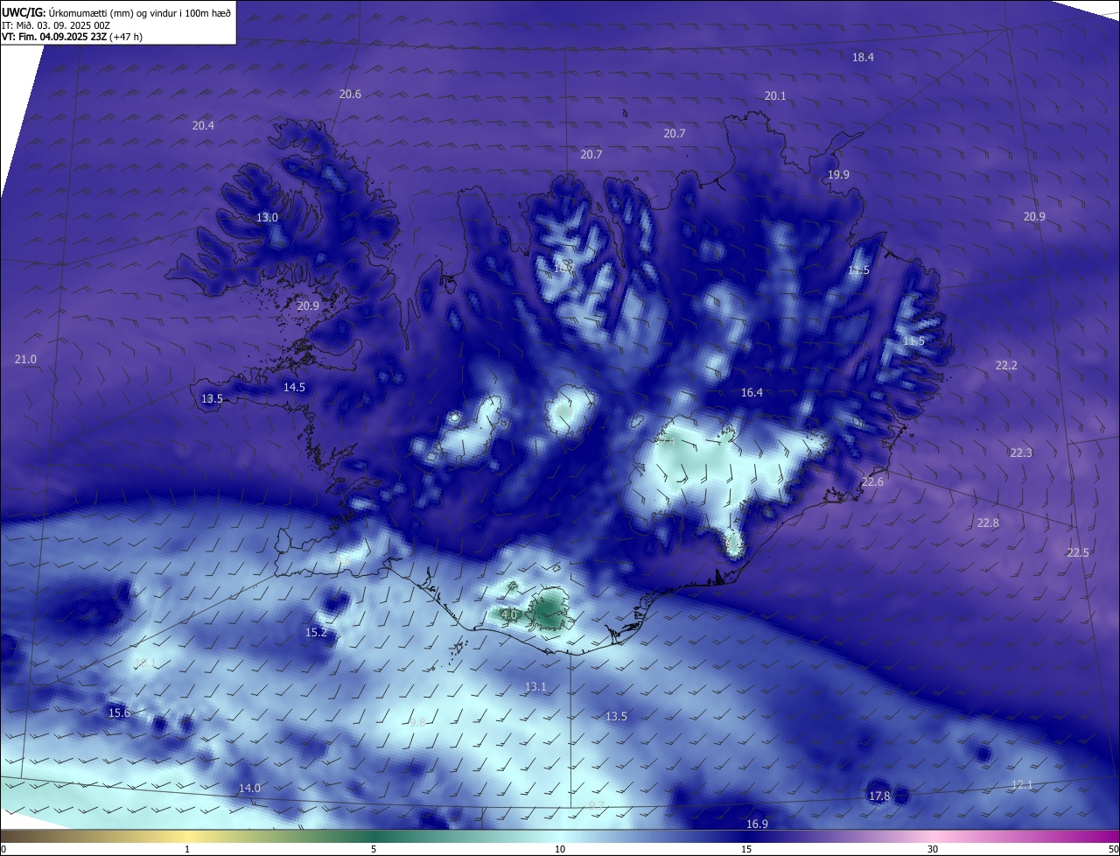Click the 13.1 value label
1120x856 pixels.
535,687
